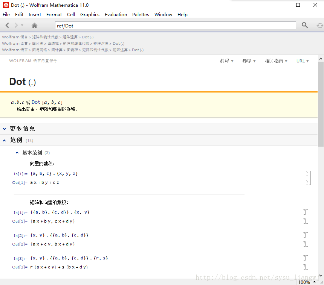Collapse the 基本范例 subsection

click(x=17, y=153)
